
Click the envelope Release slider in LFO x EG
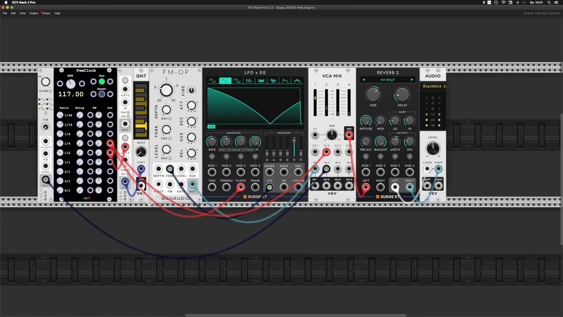coord(301,147)
